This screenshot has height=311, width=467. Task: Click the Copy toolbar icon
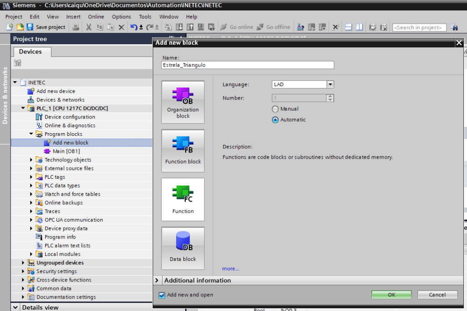(x=99, y=27)
